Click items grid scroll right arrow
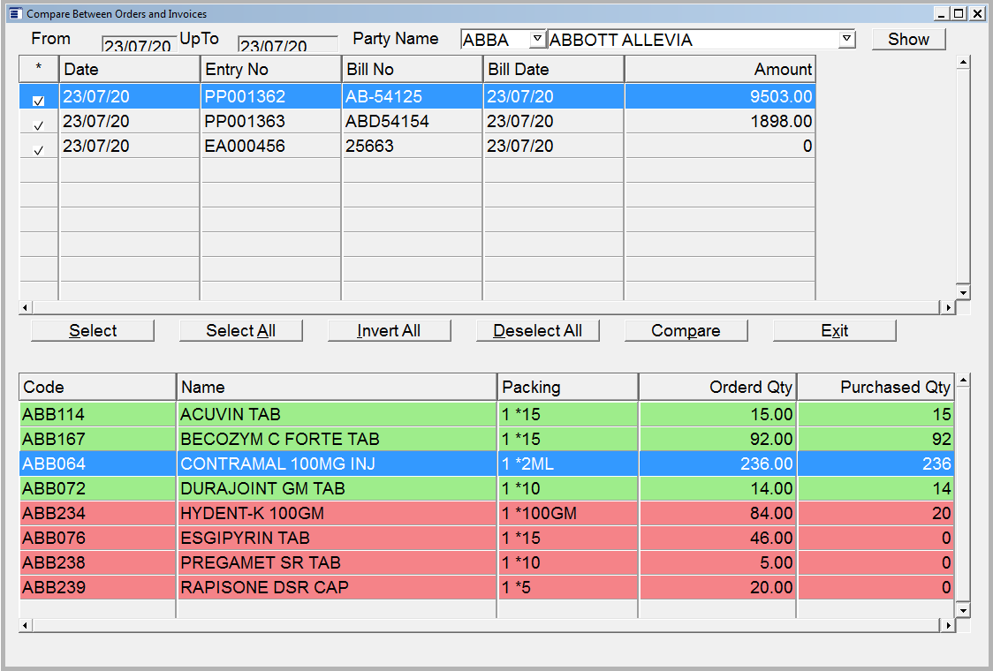 [x=948, y=625]
